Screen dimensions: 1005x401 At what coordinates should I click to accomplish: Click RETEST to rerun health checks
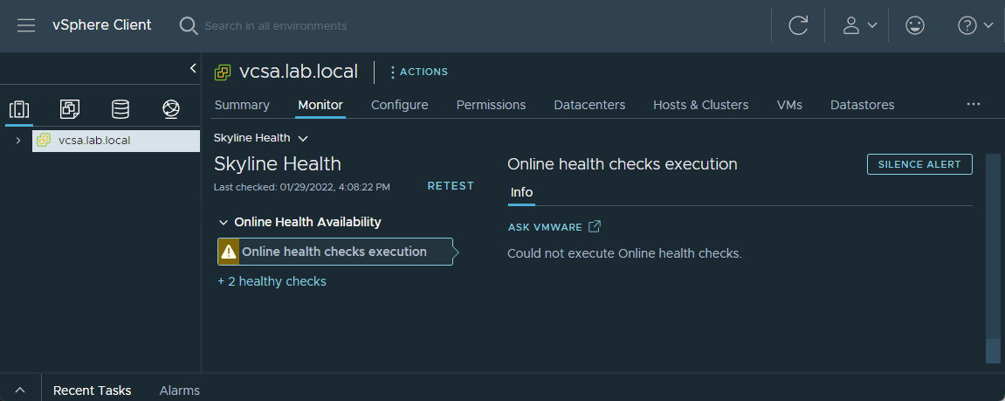pos(451,186)
